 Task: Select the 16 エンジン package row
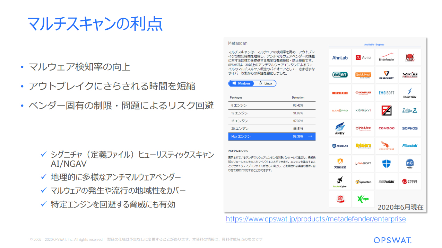[x=272, y=121]
